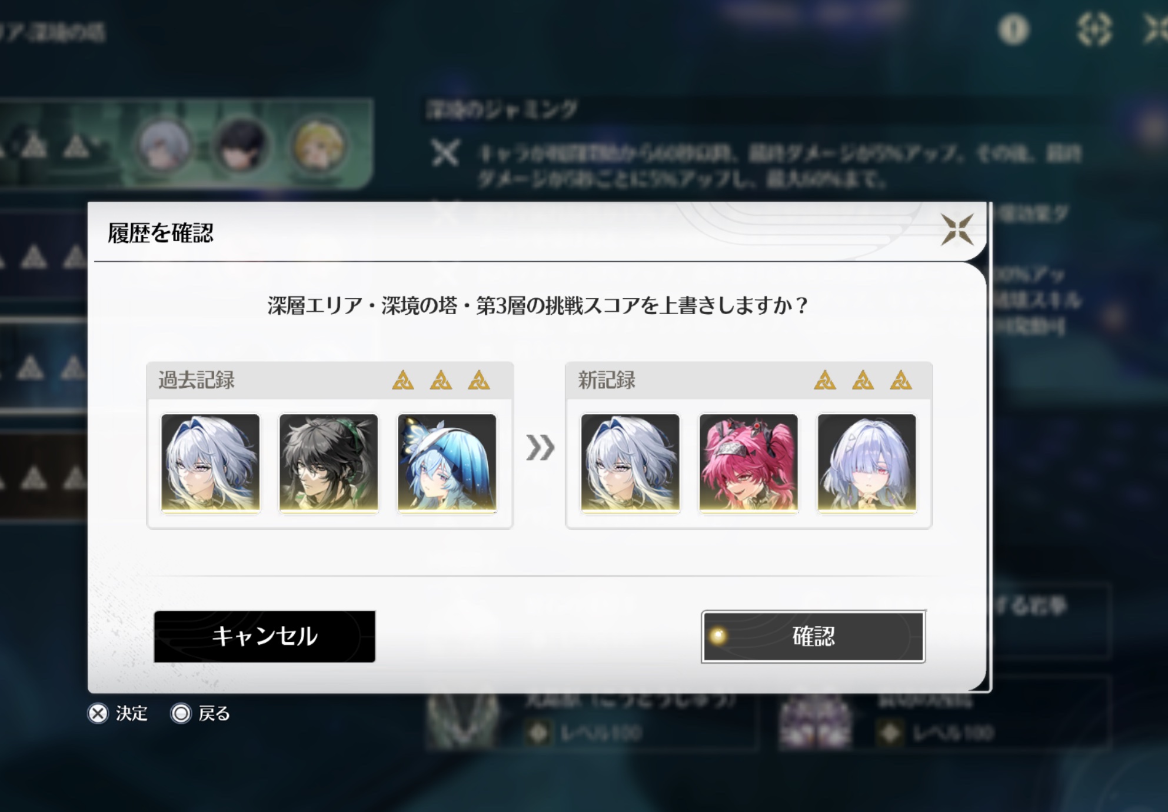Screen dimensions: 1168x812
Task: Click the 新記録 header label
Action: 607,380
